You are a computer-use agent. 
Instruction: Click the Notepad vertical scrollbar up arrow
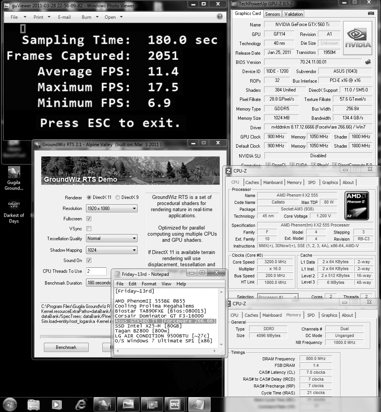coord(221,291)
